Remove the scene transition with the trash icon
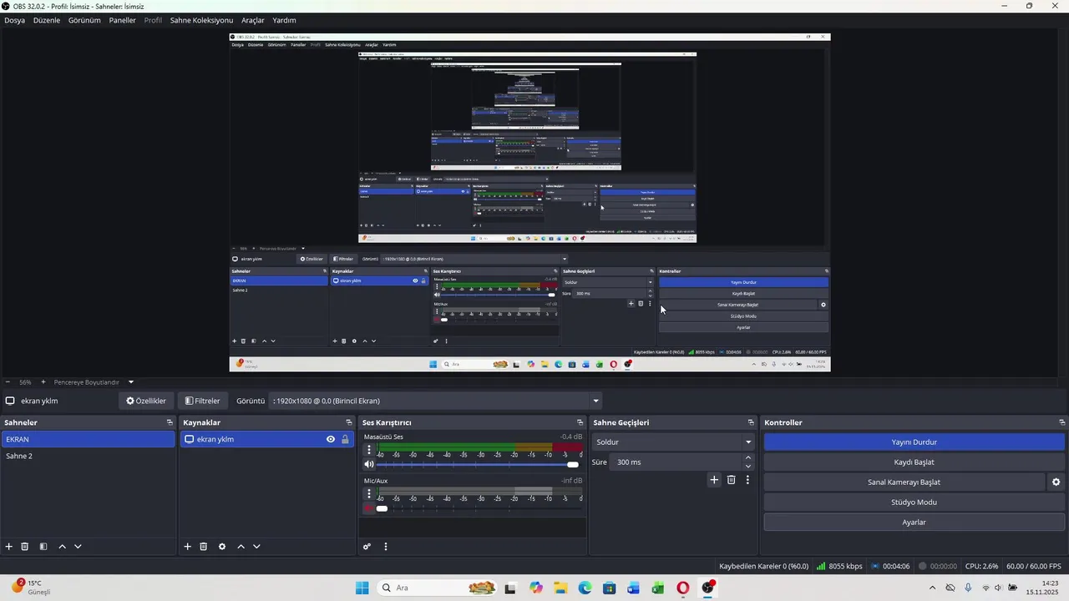Image resolution: width=1069 pixels, height=601 pixels. 732,480
